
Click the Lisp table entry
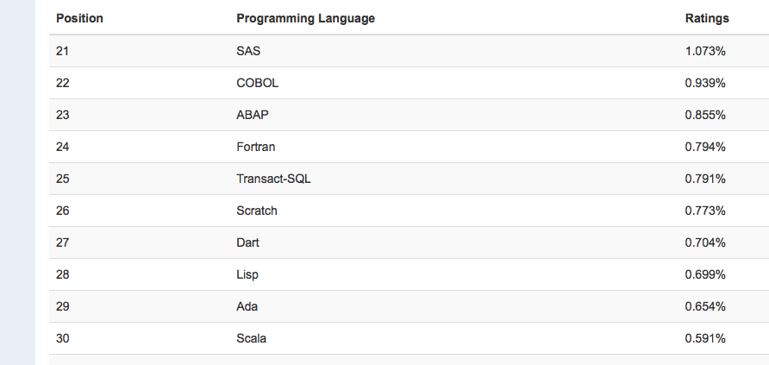click(x=247, y=274)
